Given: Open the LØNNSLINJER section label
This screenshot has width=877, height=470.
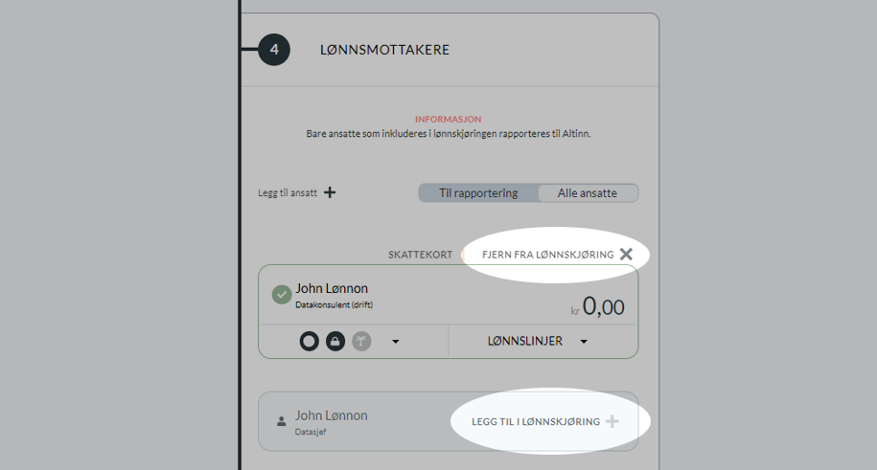Looking at the screenshot, I should click(x=524, y=341).
